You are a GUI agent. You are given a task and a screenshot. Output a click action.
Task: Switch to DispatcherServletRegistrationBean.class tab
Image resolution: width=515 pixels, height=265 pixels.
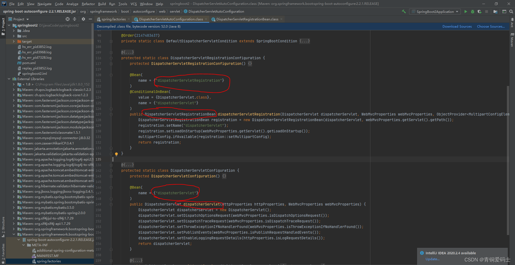tap(247, 19)
